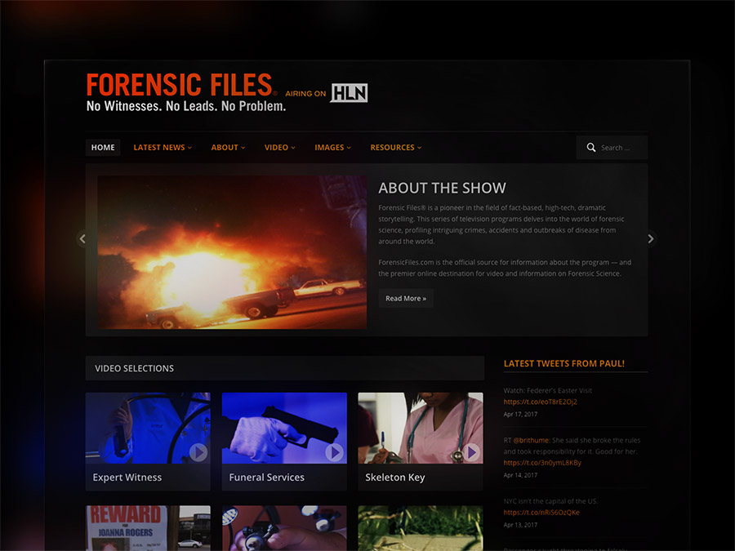Expand the Video dropdown chevron

click(293, 148)
